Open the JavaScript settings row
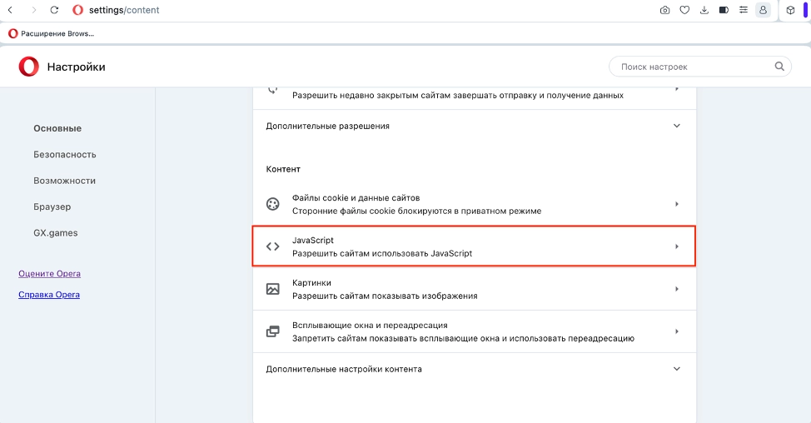Viewport: 811px width, 423px height. 473,246
